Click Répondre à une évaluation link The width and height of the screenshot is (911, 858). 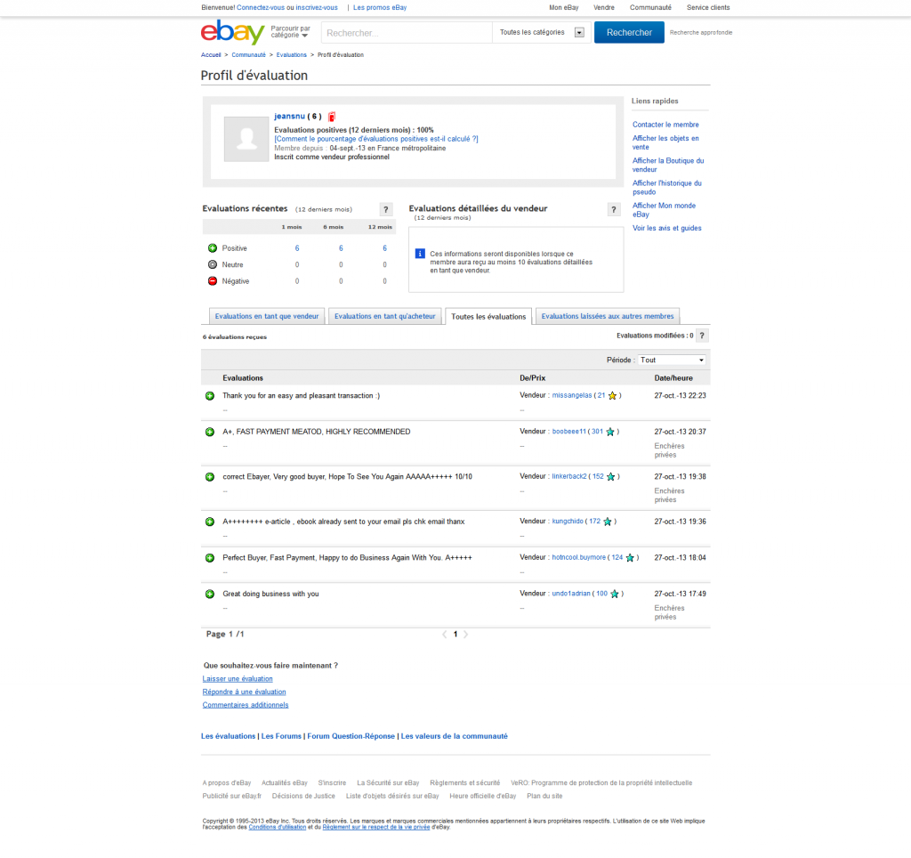click(244, 692)
